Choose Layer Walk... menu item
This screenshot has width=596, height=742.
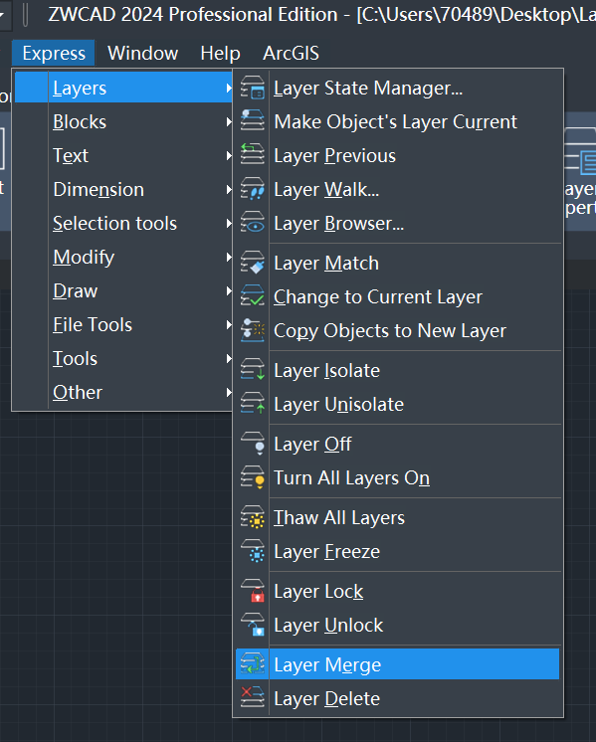(x=398, y=189)
